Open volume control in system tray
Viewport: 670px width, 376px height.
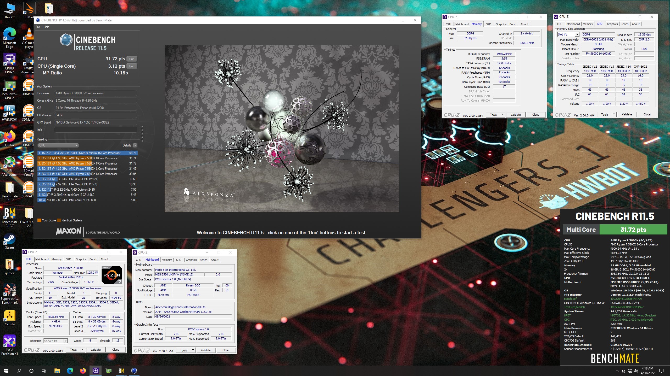636,371
